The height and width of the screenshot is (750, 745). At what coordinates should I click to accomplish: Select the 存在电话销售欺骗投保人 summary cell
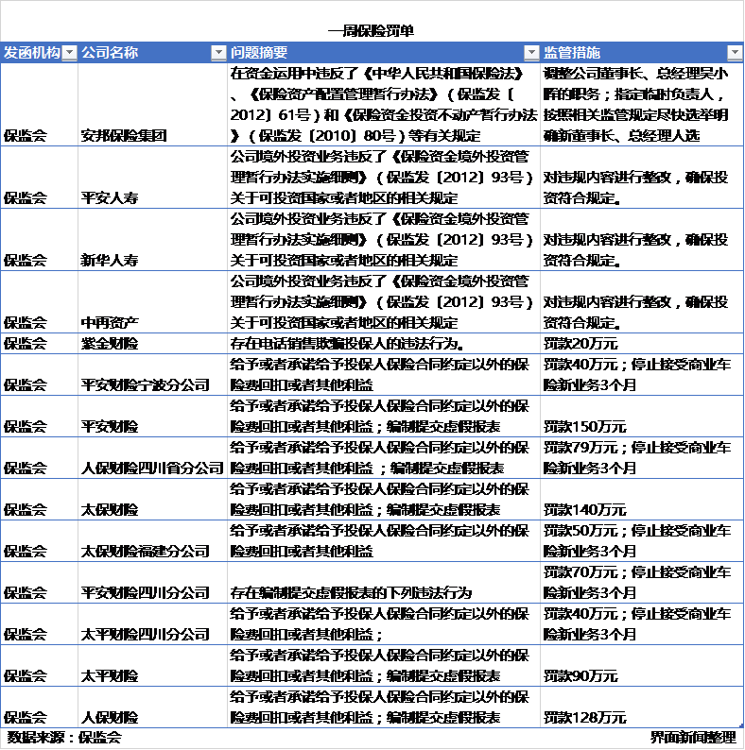click(384, 344)
